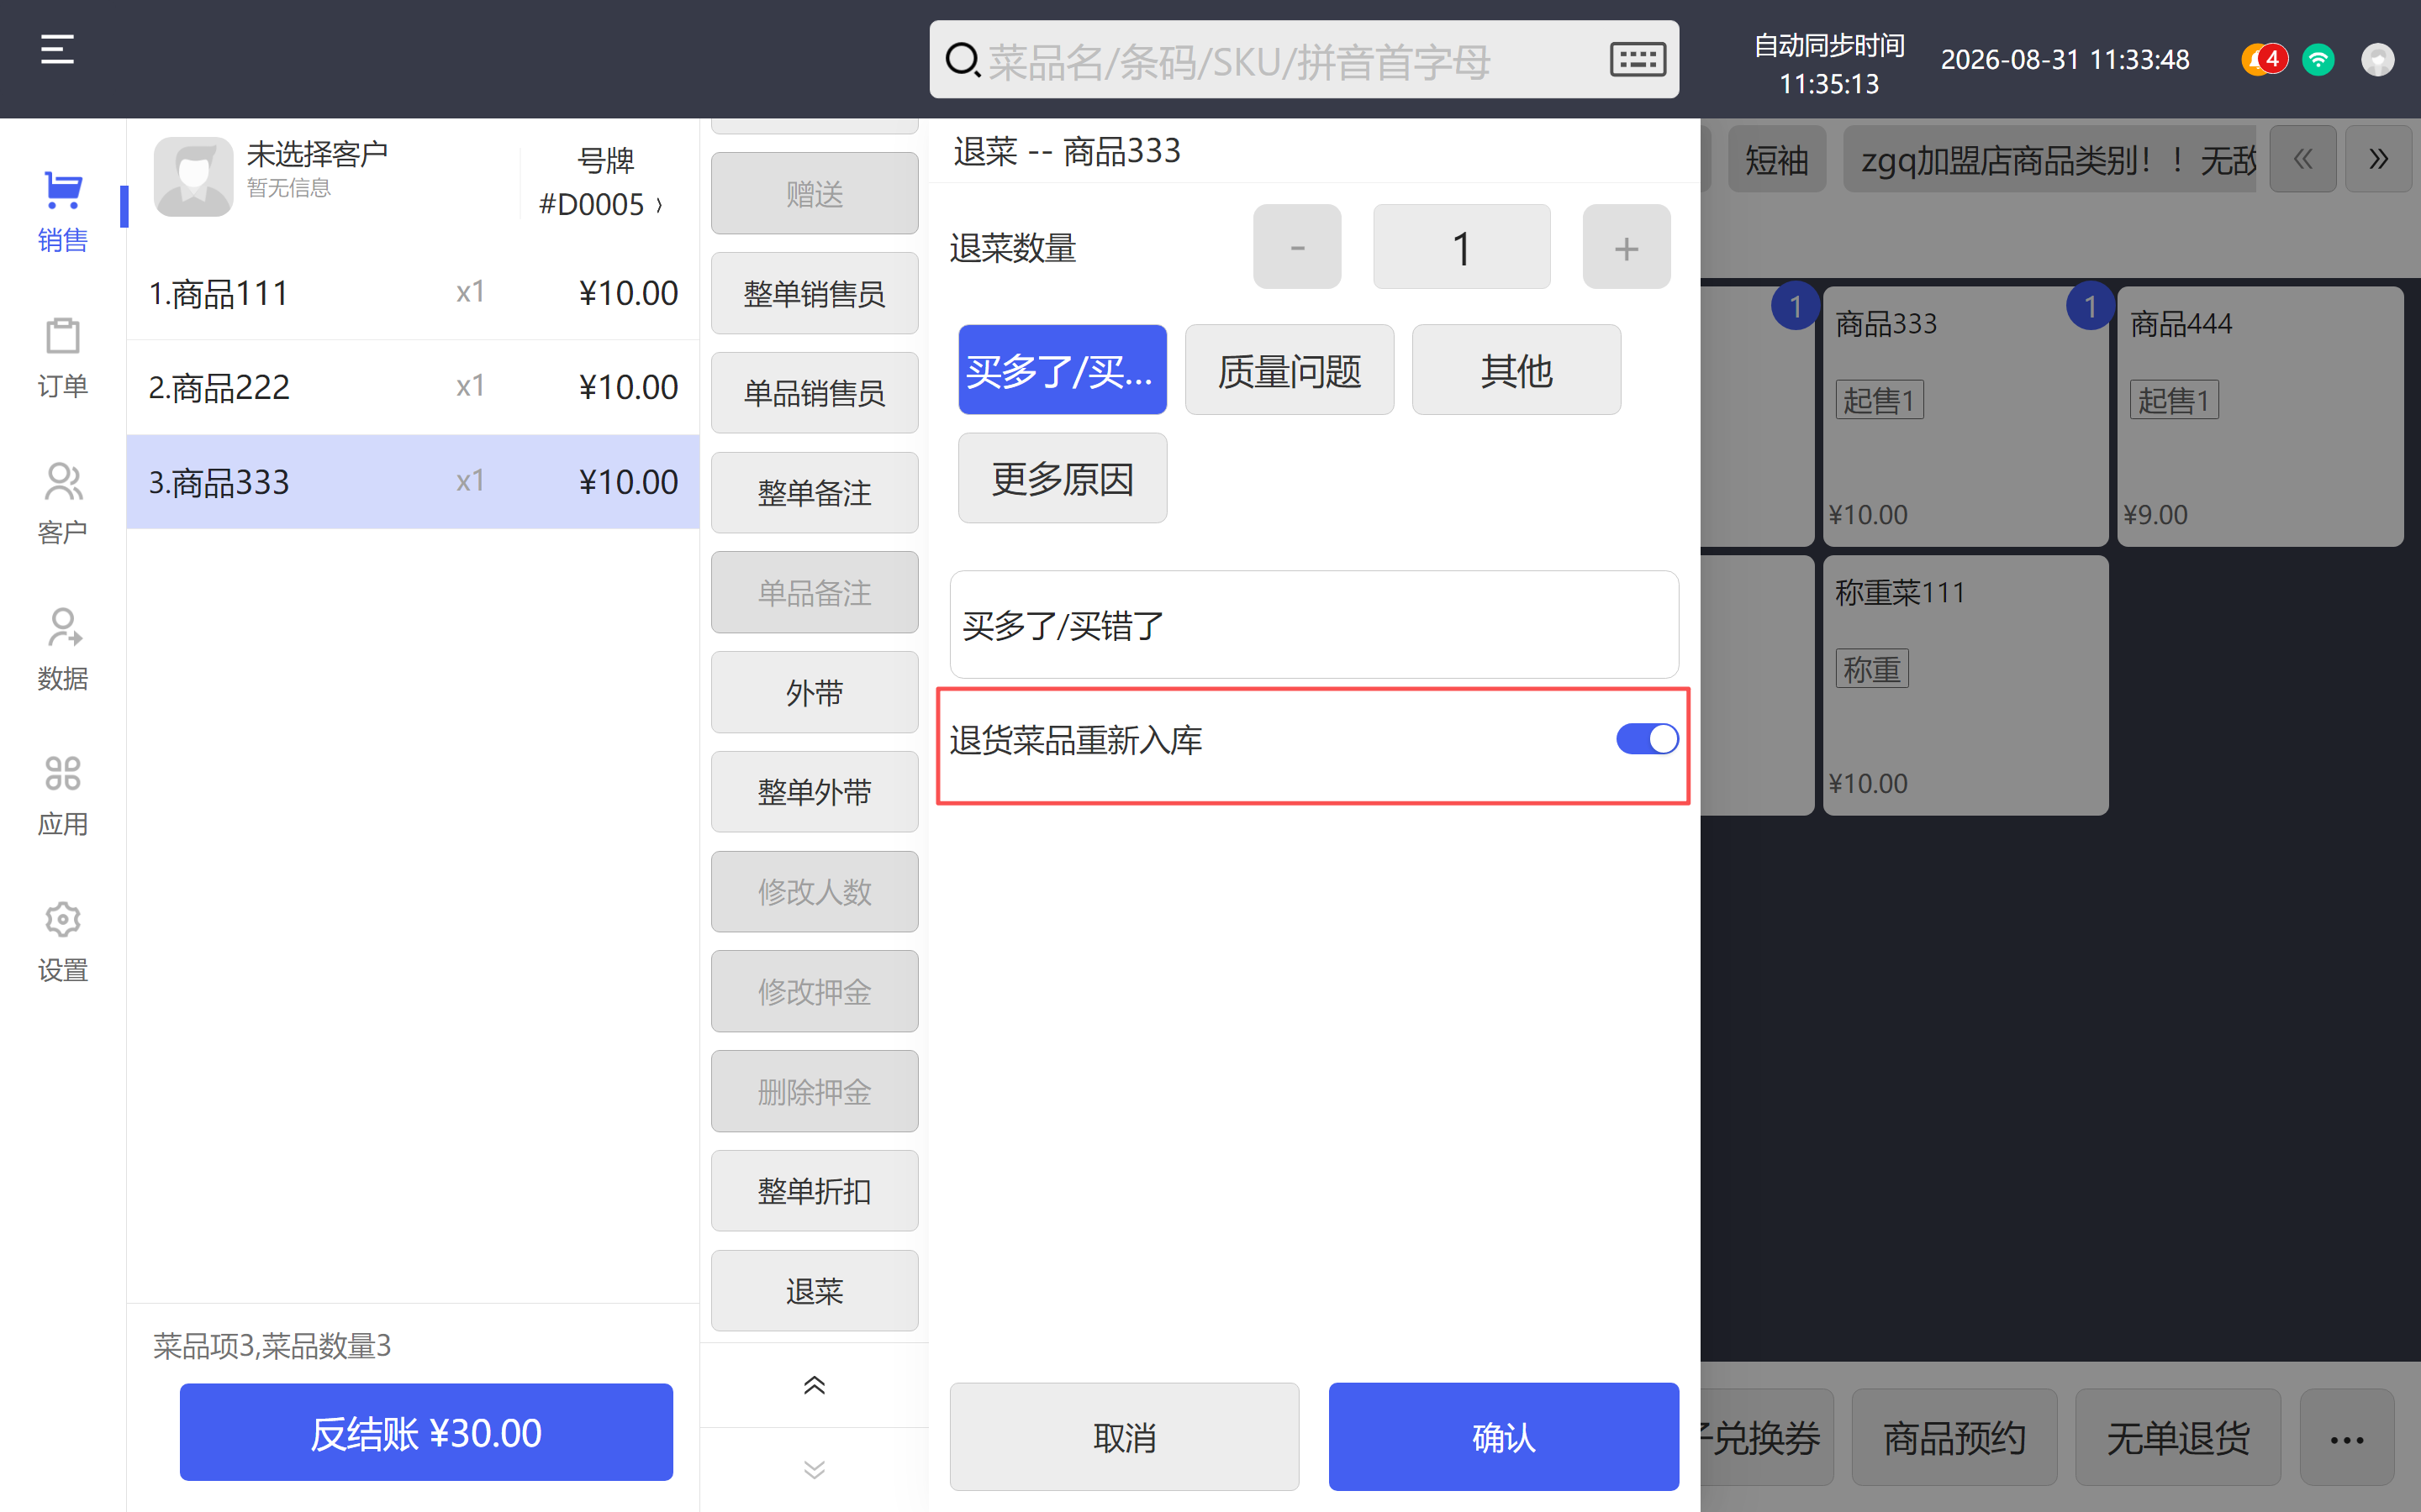Open the notification bell with badge 4
This screenshot has height=1512, width=2421.
(x=2263, y=59)
